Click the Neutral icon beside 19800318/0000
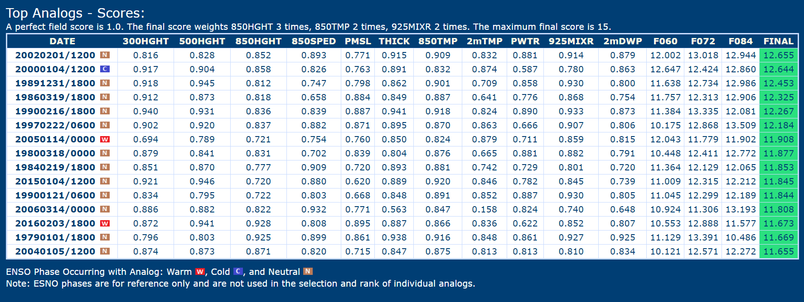The image size is (804, 302). tap(105, 153)
